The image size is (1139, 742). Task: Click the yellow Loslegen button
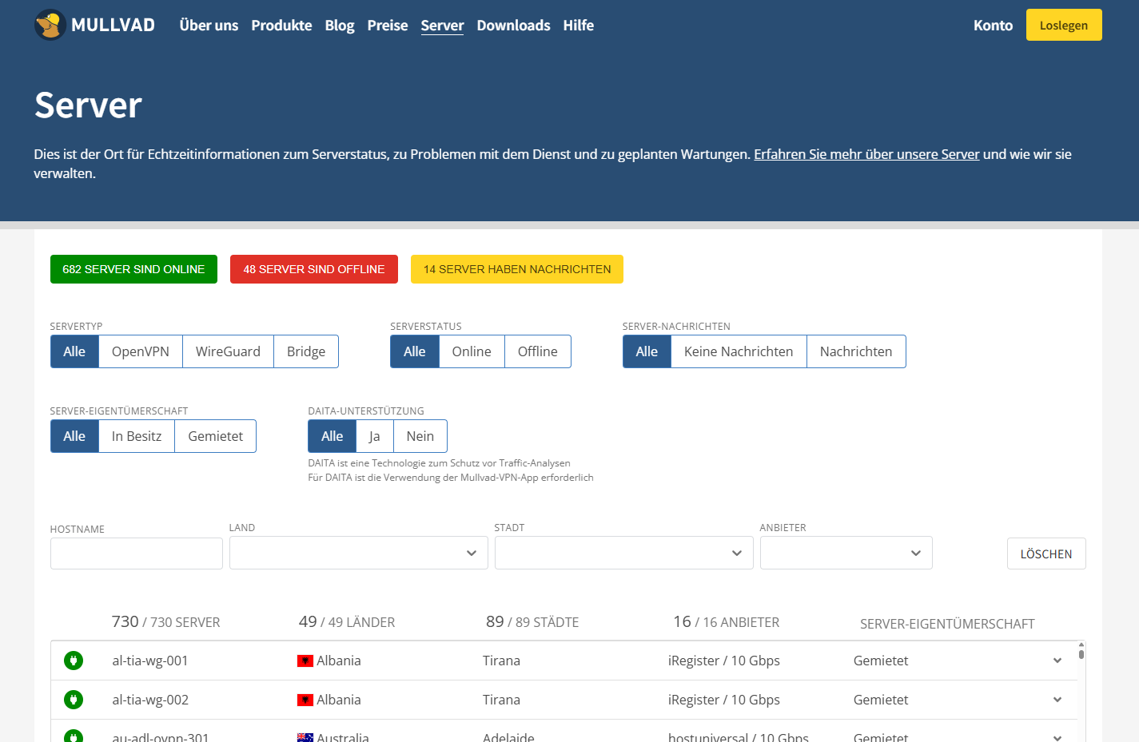1064,25
